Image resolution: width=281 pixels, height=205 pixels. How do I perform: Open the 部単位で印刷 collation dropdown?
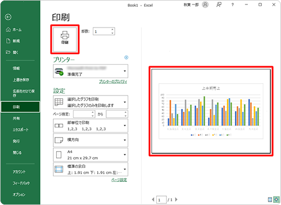[x=90, y=126]
